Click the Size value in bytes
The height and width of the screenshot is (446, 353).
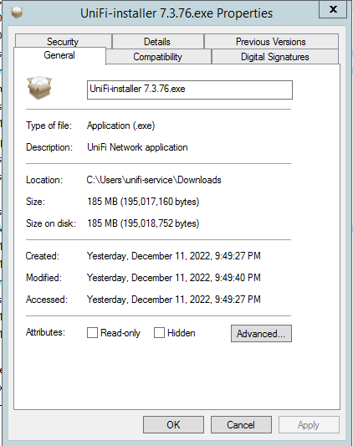tap(143, 202)
